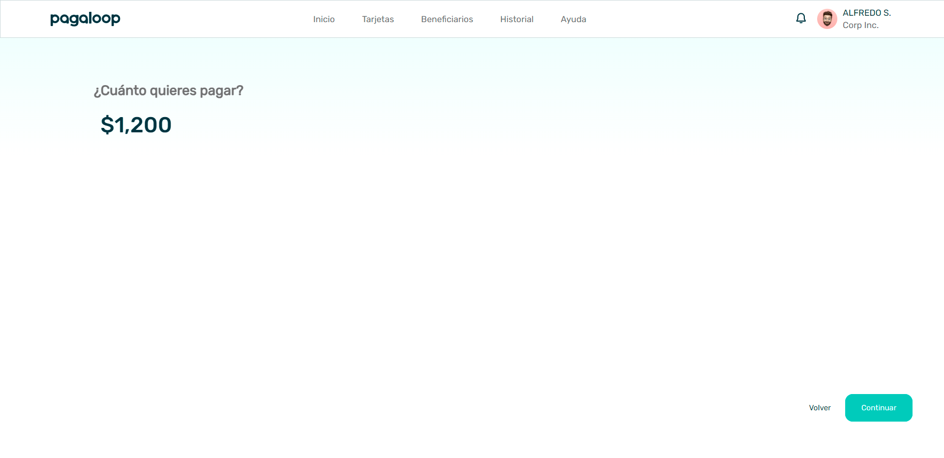Image resolution: width=944 pixels, height=458 pixels.
Task: Open the Tarjetas section
Action: click(378, 19)
